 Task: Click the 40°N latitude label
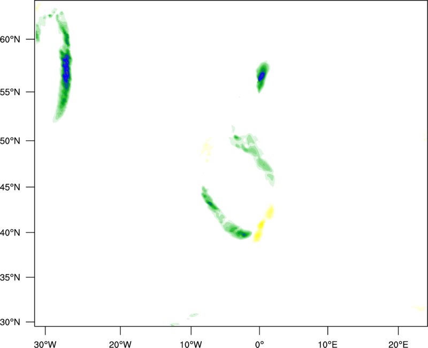10,233
